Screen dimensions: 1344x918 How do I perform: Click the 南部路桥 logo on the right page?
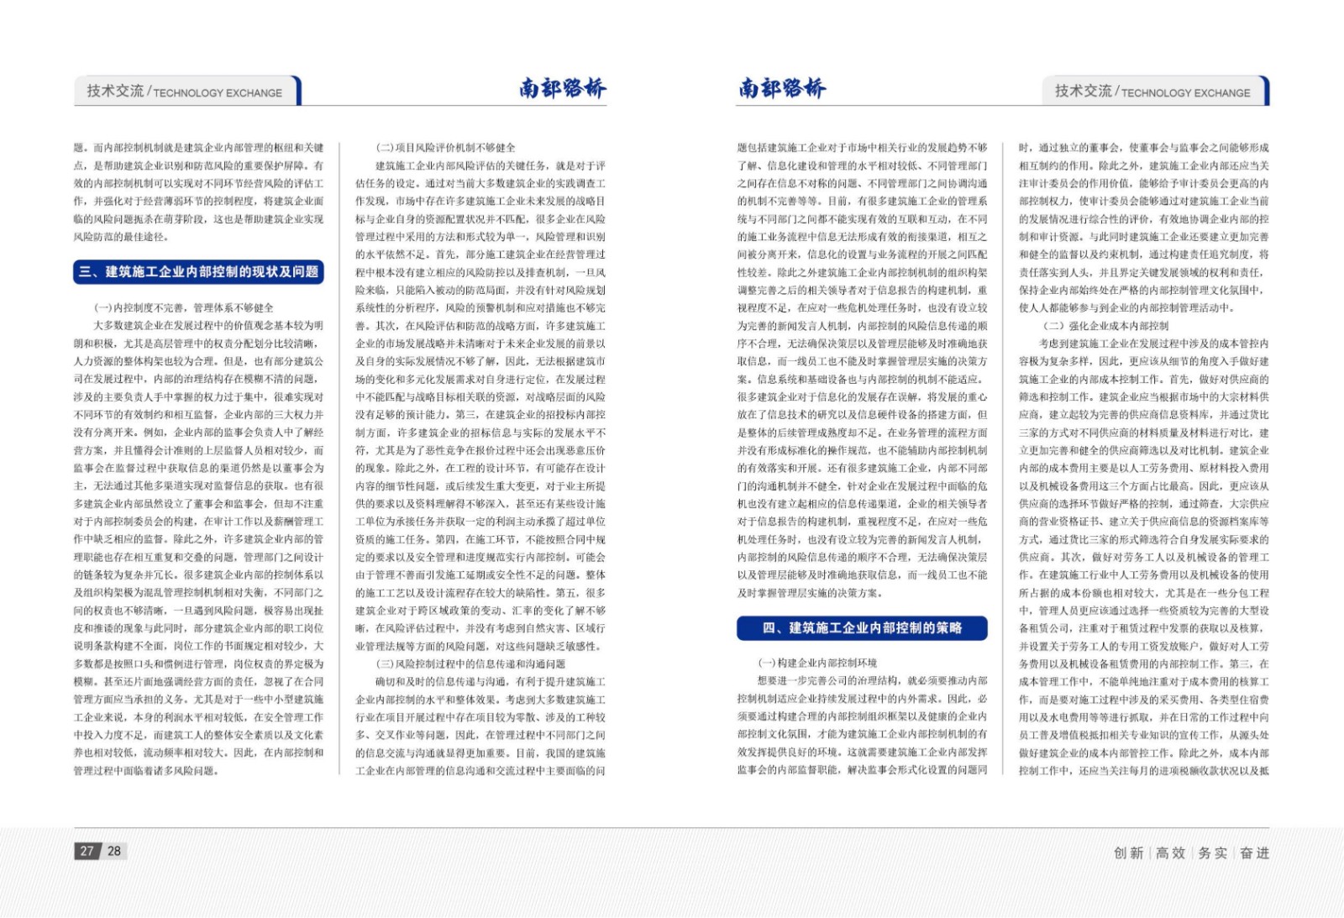(782, 88)
